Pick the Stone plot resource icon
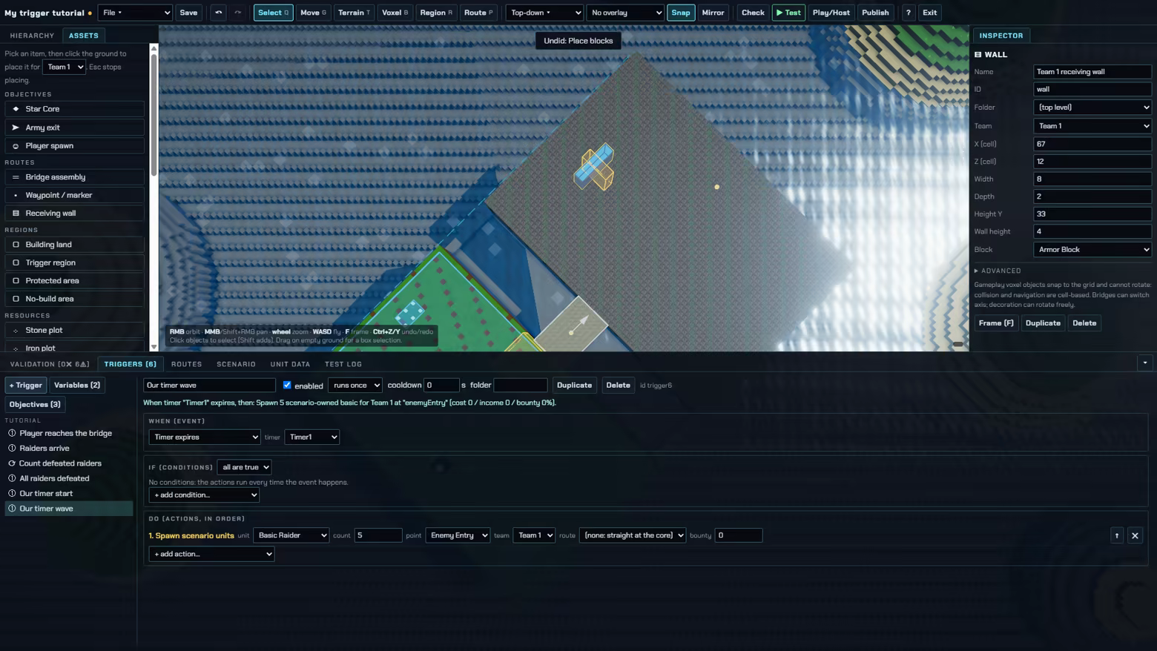Image resolution: width=1157 pixels, height=651 pixels. [x=16, y=331]
